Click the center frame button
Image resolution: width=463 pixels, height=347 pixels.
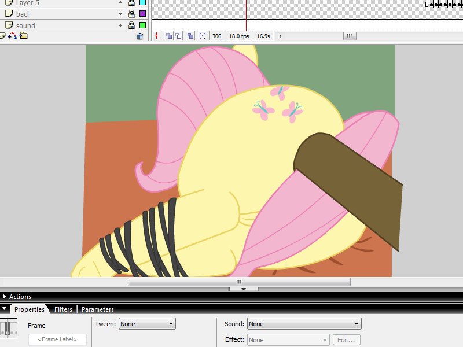point(157,36)
